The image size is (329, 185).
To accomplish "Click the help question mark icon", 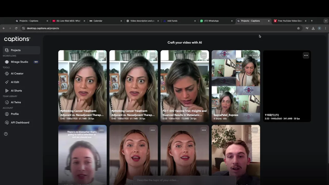I will click(x=6, y=134).
